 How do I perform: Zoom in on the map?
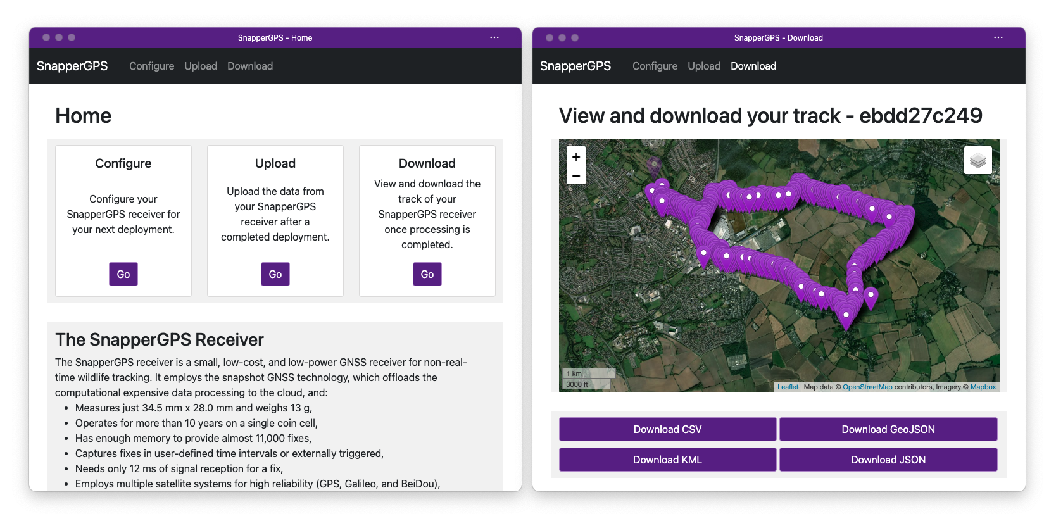(575, 157)
